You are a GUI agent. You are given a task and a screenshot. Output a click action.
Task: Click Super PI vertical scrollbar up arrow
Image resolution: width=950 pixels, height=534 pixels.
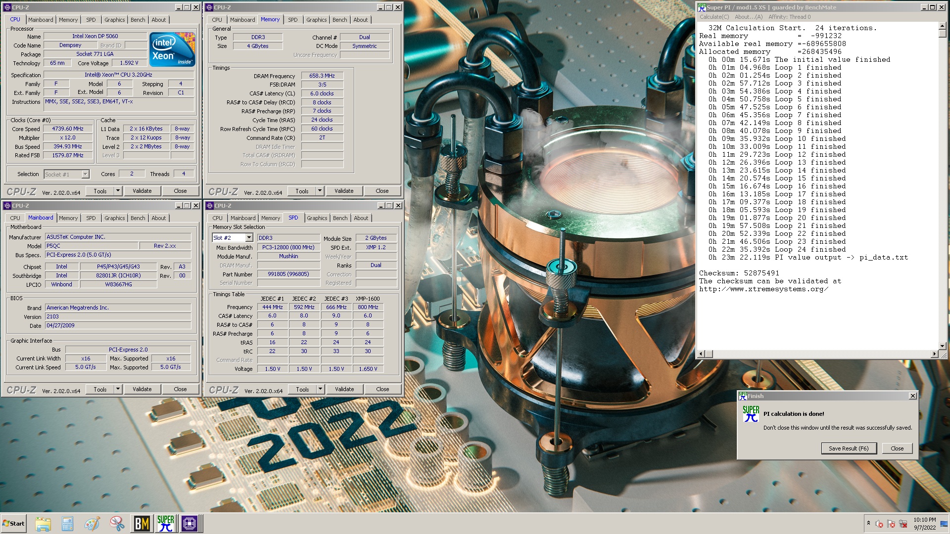point(942,26)
